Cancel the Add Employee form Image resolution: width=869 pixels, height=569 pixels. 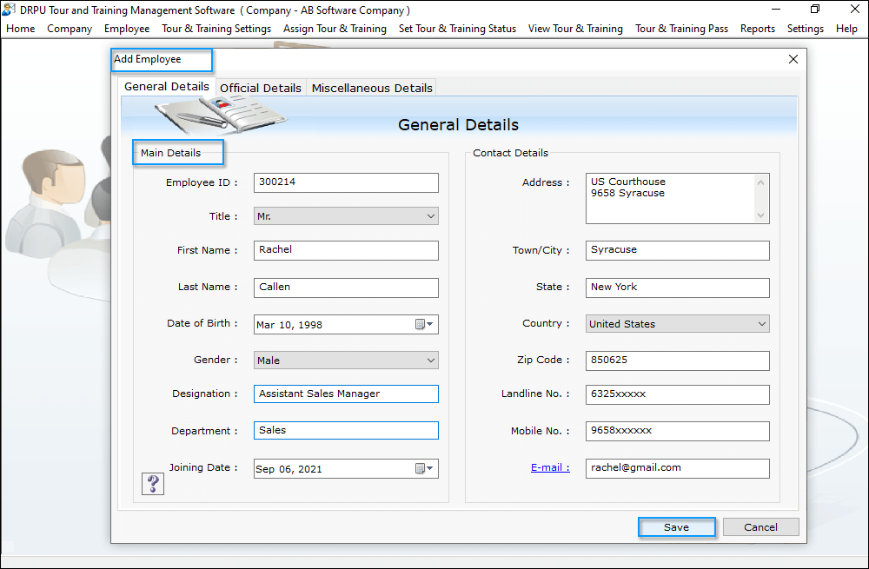761,527
